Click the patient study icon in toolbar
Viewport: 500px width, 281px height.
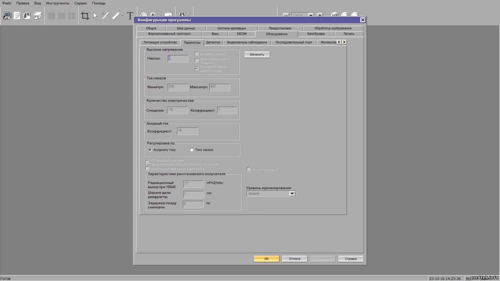point(7,16)
